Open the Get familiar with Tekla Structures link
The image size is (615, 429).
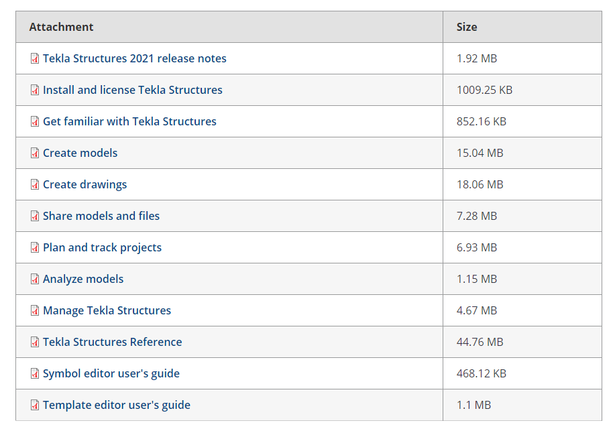pos(129,121)
